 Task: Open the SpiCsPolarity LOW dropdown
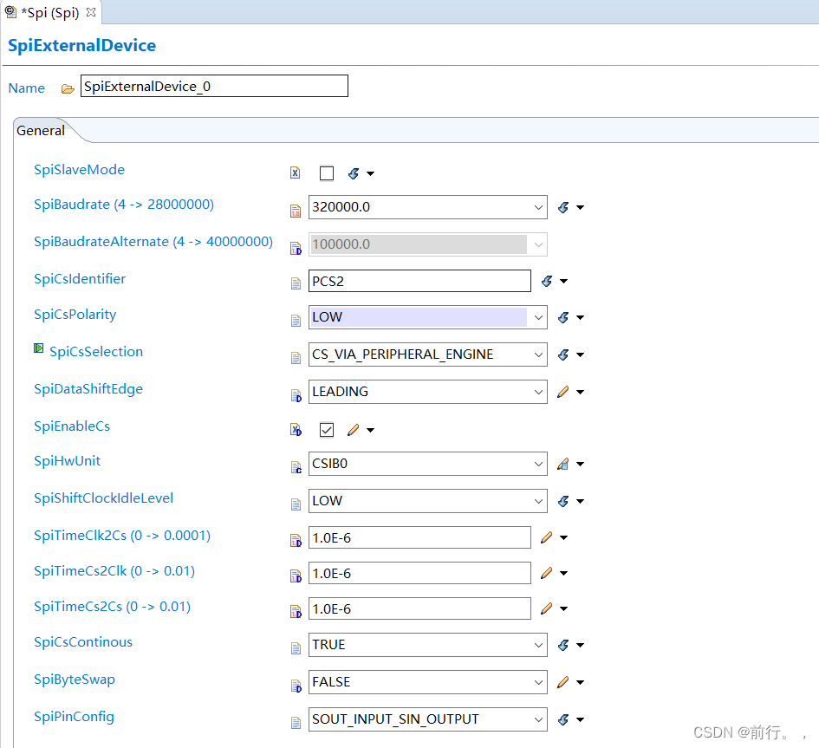pos(428,317)
